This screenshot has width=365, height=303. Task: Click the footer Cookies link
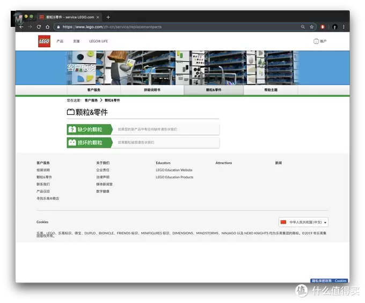(42, 222)
